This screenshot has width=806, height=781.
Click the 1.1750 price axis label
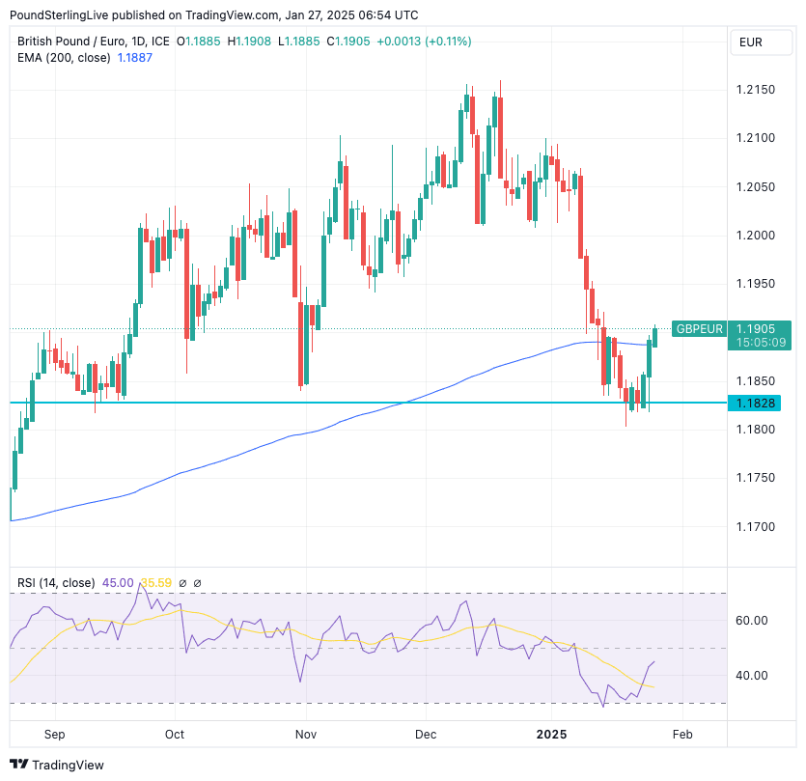coord(755,478)
